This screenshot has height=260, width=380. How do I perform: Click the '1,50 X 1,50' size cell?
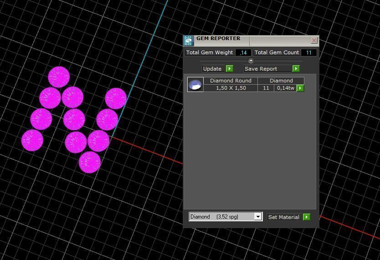pyautogui.click(x=231, y=88)
